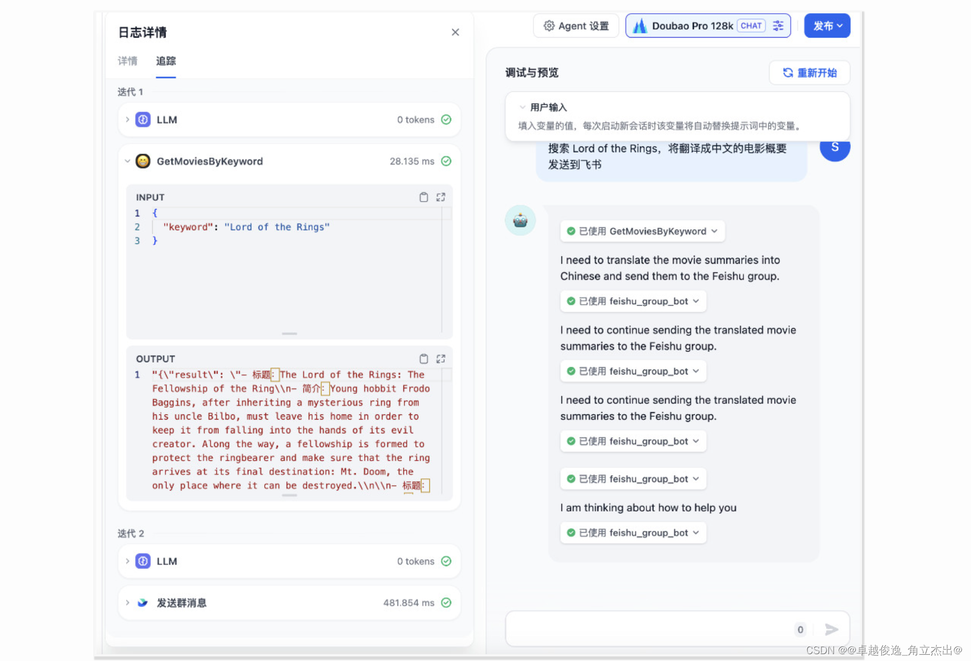
Task: Click the 发送群消息 Feishu icon
Action: pyautogui.click(x=143, y=603)
